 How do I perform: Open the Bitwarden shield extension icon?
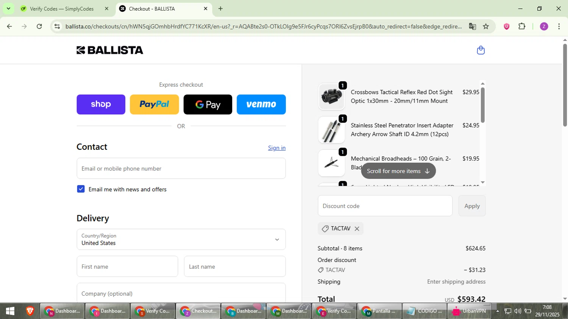point(507,26)
